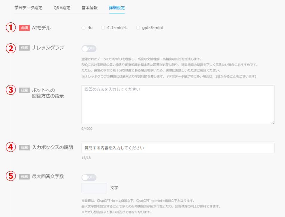This screenshot has height=217, width=285.
Task: Enable the ナレッジグラフ toggle switch
Action: [x=89, y=48]
